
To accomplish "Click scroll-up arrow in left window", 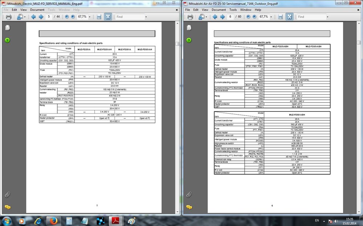I will [178, 24].
